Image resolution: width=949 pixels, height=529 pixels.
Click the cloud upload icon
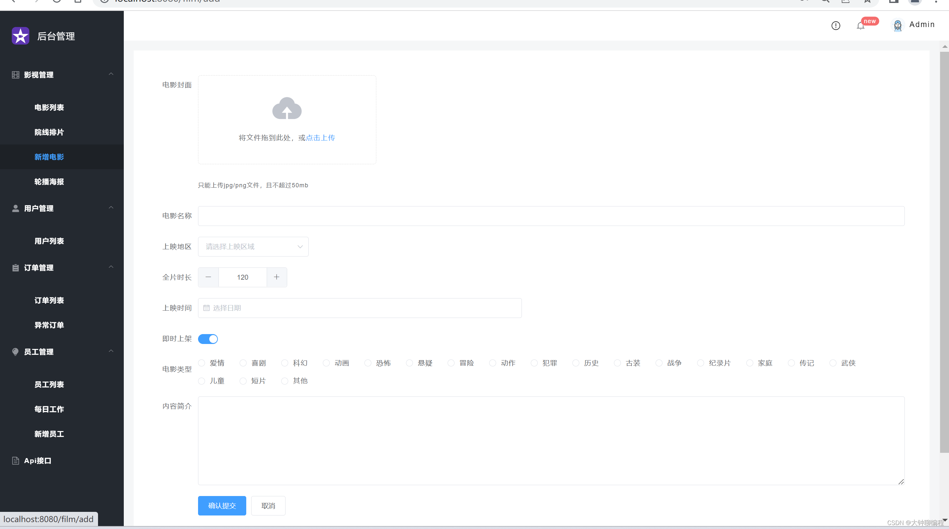(x=287, y=108)
